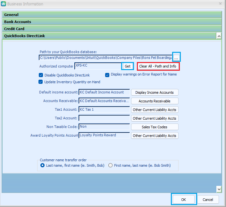The image size is (226, 207).
Task: Click Get button for authorized computer
Action: [128, 66]
